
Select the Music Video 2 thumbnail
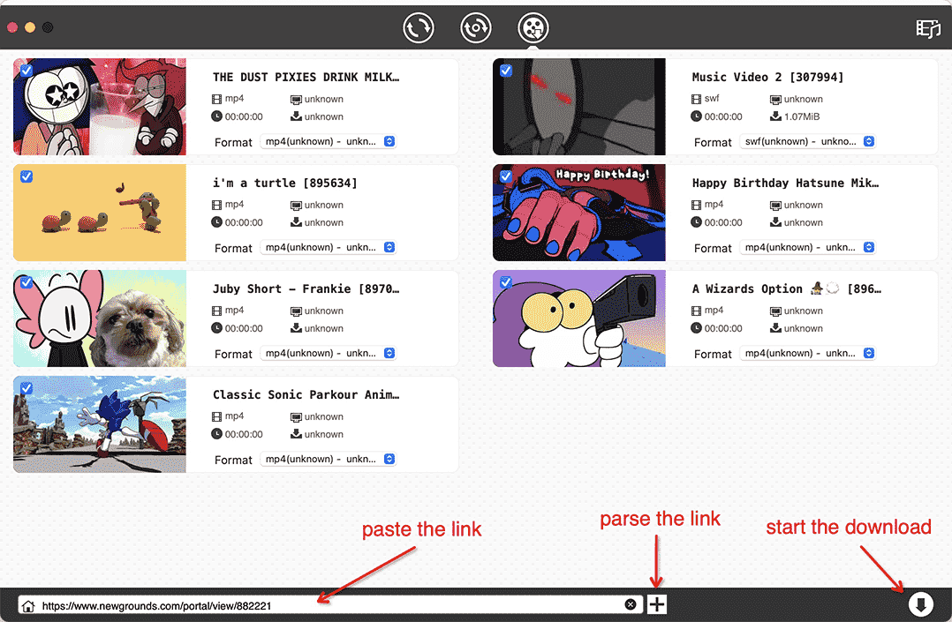579,107
